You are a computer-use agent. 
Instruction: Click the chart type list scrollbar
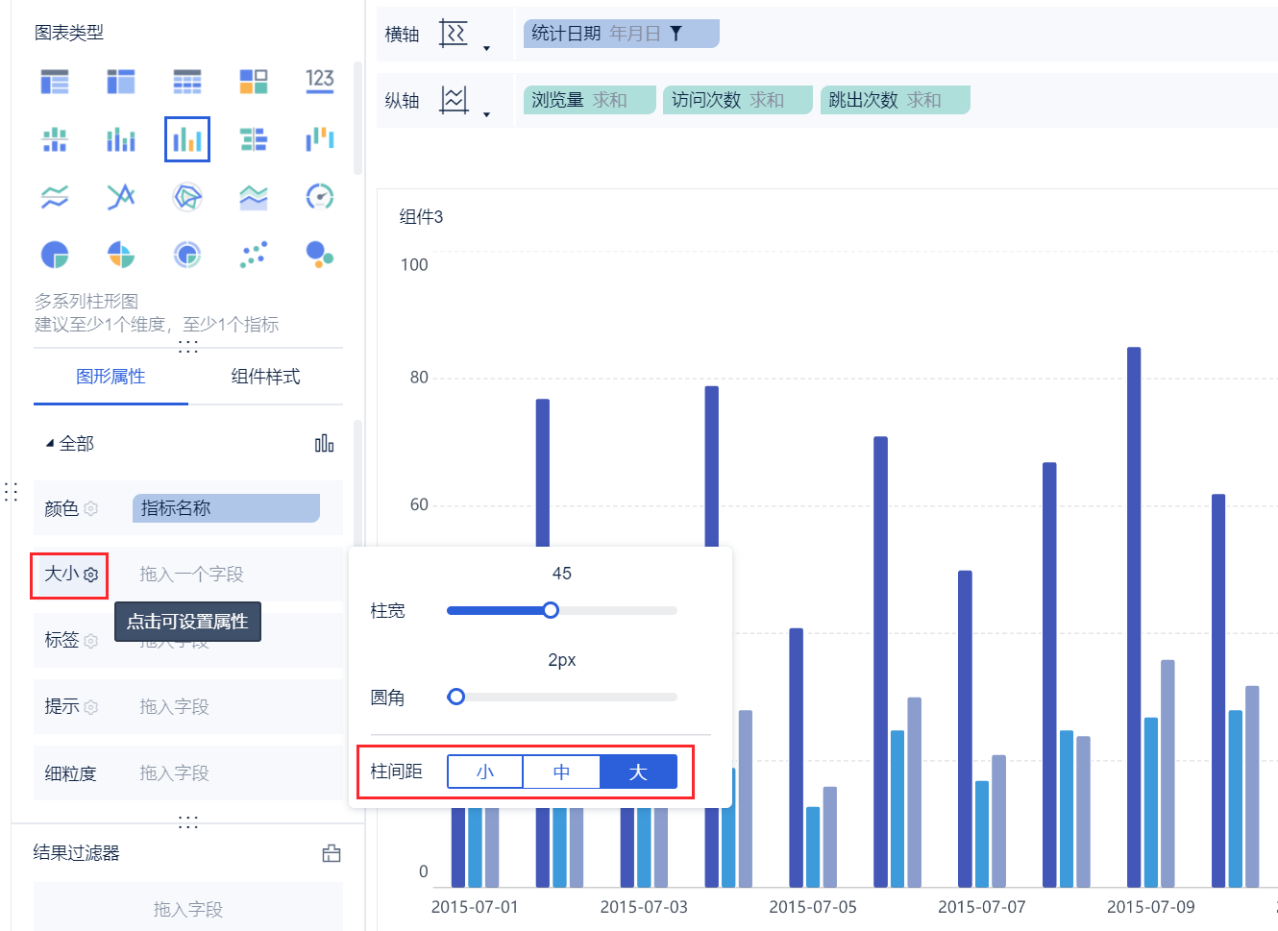[357, 118]
